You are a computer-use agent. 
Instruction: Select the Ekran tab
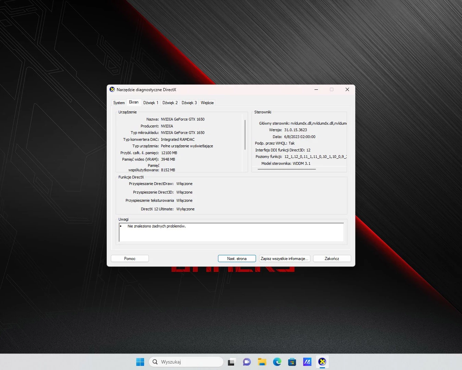pos(134,102)
